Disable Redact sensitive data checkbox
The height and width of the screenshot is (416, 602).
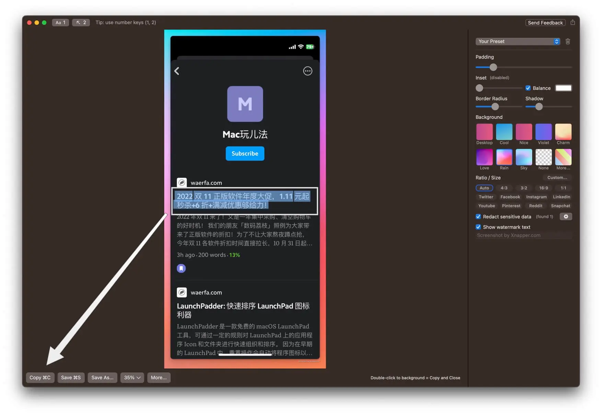(478, 217)
